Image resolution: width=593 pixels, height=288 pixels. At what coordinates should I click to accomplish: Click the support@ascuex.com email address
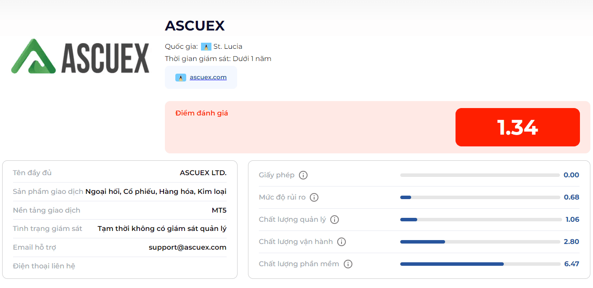[x=188, y=247]
